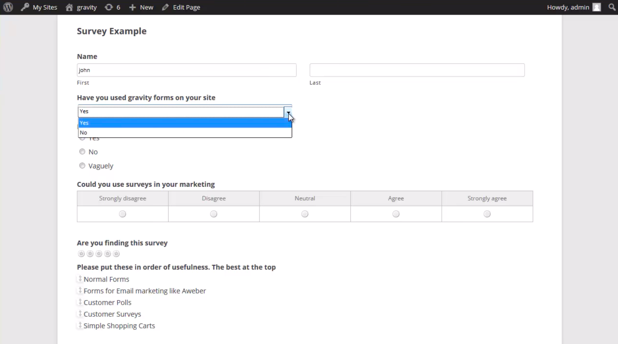618x344 pixels.
Task: Click the search magnifier in admin bar
Action: [612, 7]
